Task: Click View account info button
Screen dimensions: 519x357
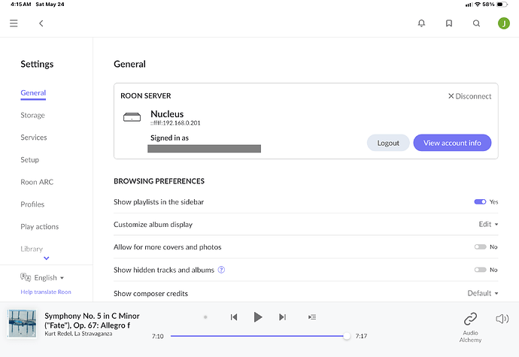Action: [452, 143]
